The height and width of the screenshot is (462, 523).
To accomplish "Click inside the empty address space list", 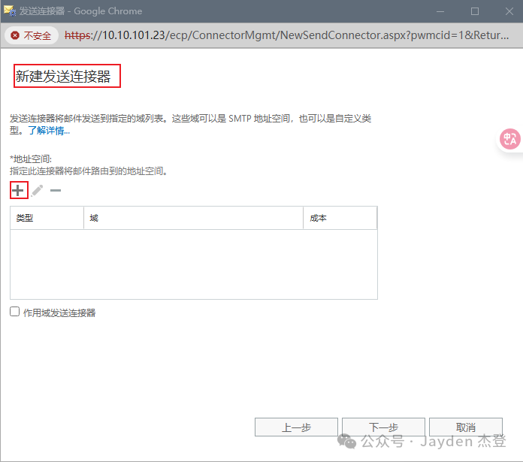I will coord(193,263).
